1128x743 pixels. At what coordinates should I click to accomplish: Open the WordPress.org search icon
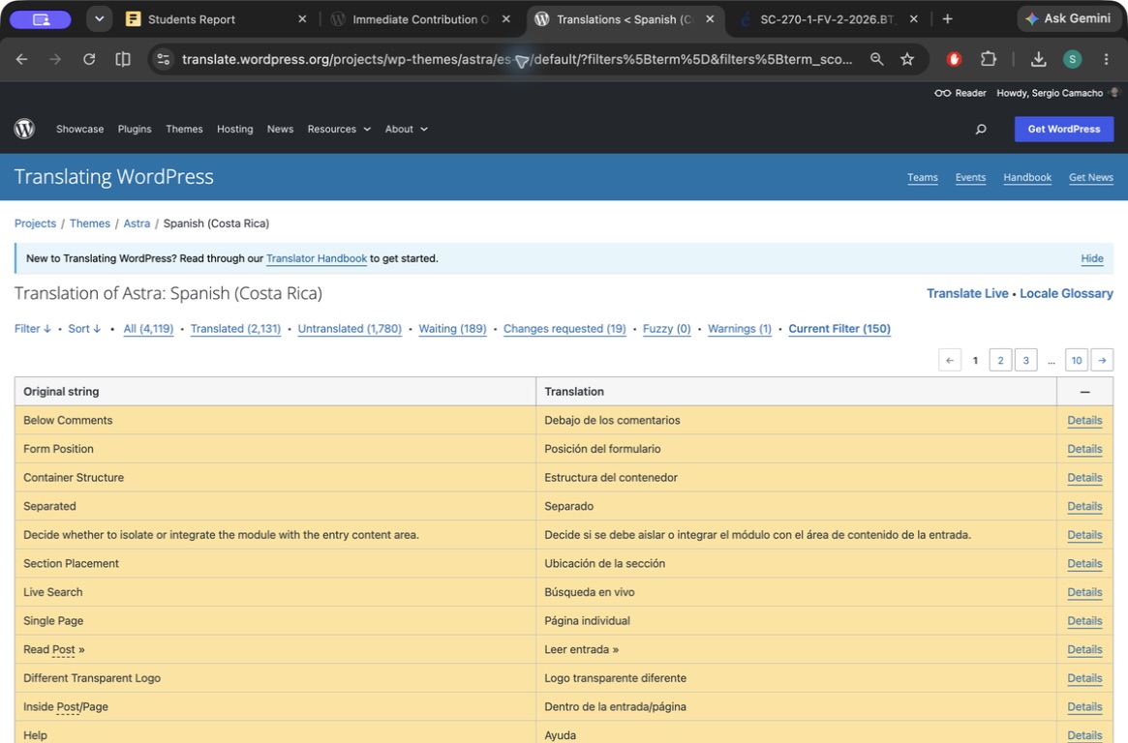coord(981,130)
